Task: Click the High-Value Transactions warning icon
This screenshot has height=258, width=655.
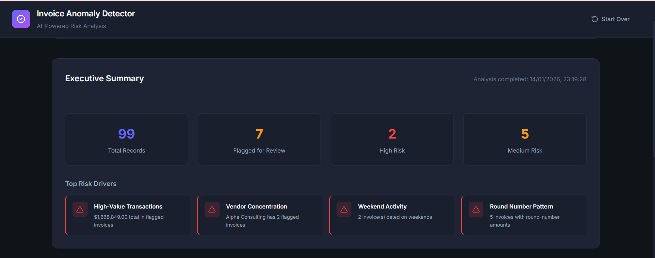Action: coord(80,210)
